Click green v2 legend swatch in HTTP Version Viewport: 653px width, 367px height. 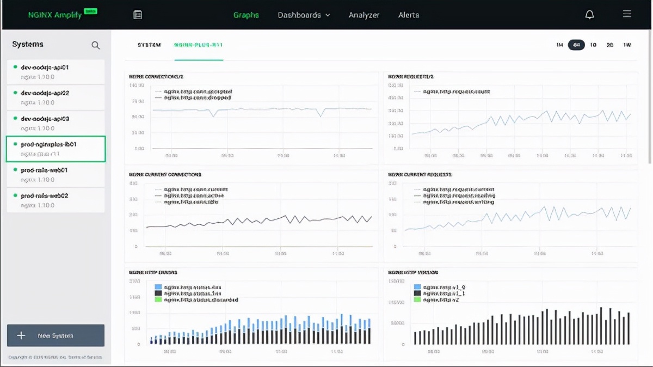point(417,299)
